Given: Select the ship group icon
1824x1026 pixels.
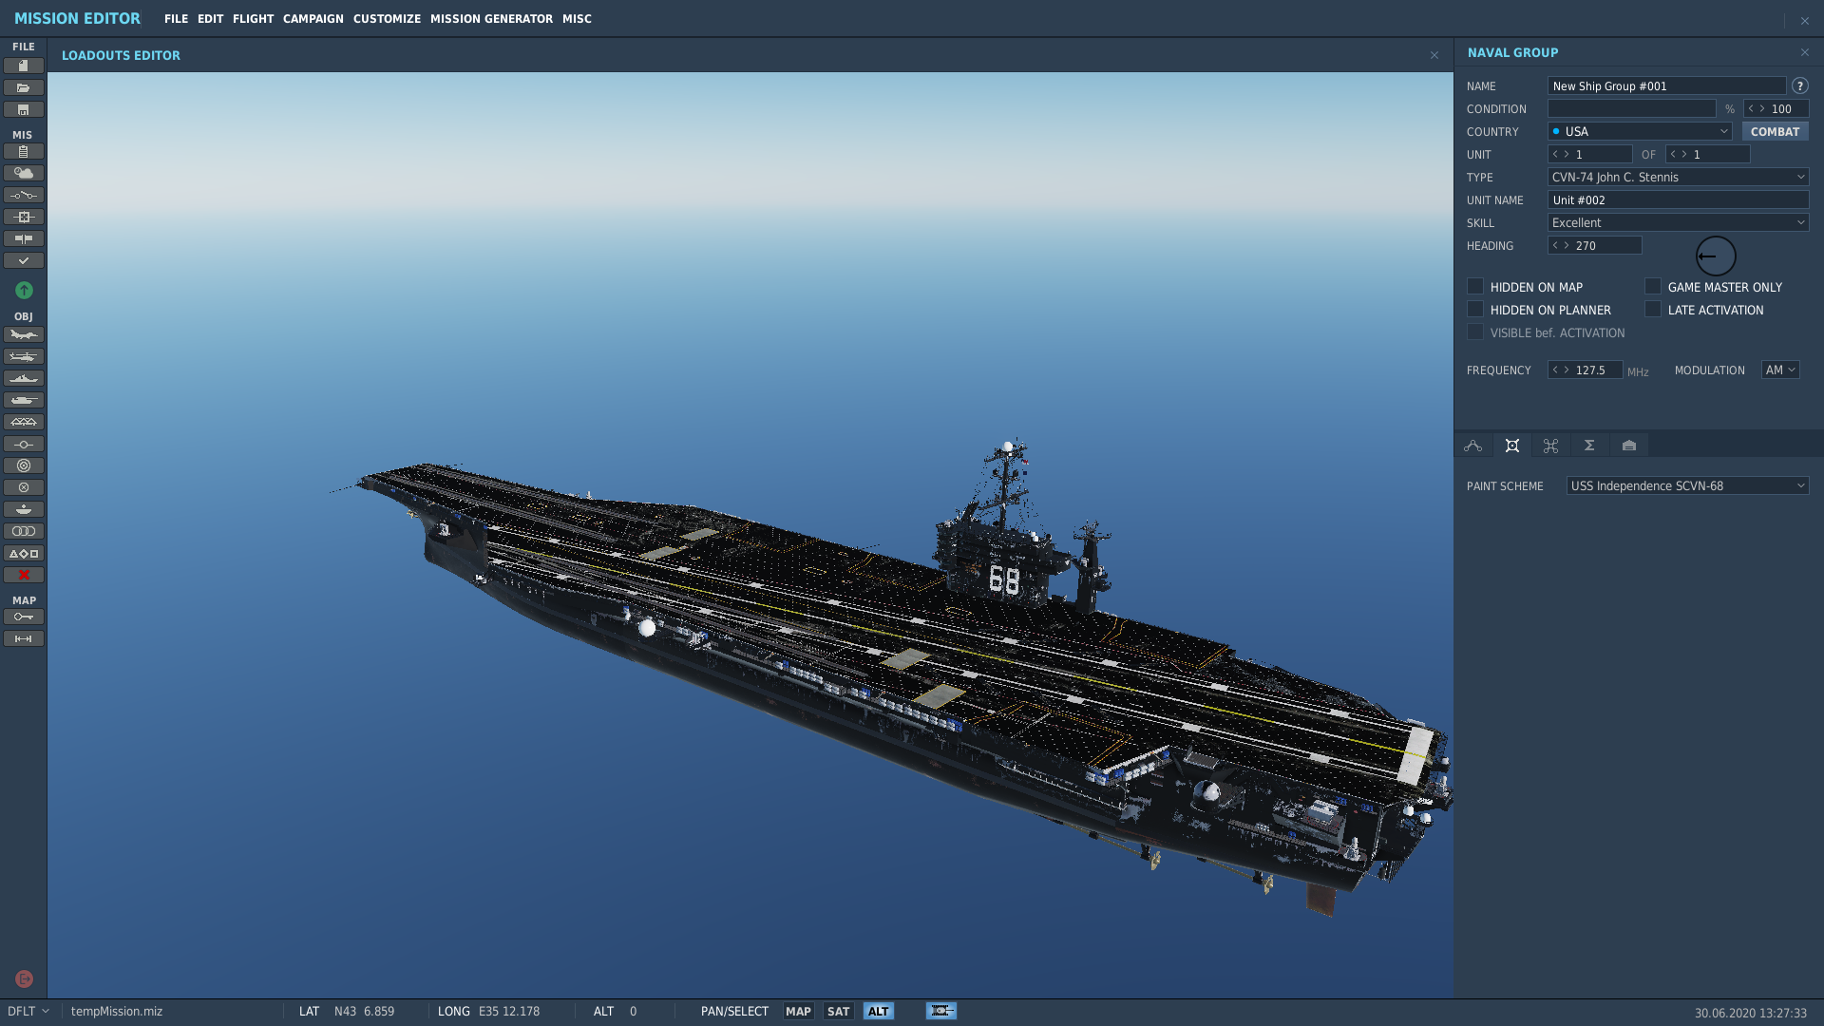Looking at the screenshot, I should click(x=24, y=378).
